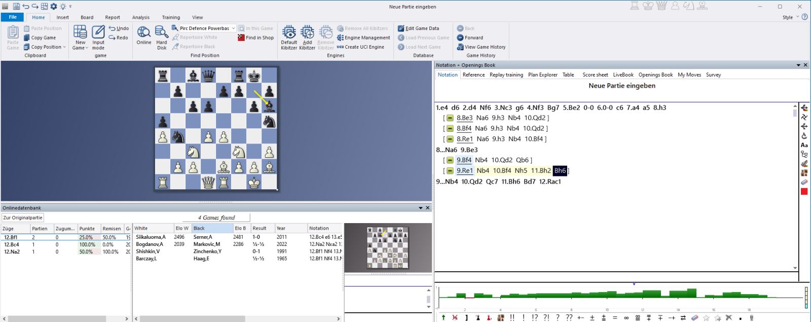Open the Analysis ribbon tab
Image resolution: width=811 pixels, height=322 pixels.
point(141,17)
